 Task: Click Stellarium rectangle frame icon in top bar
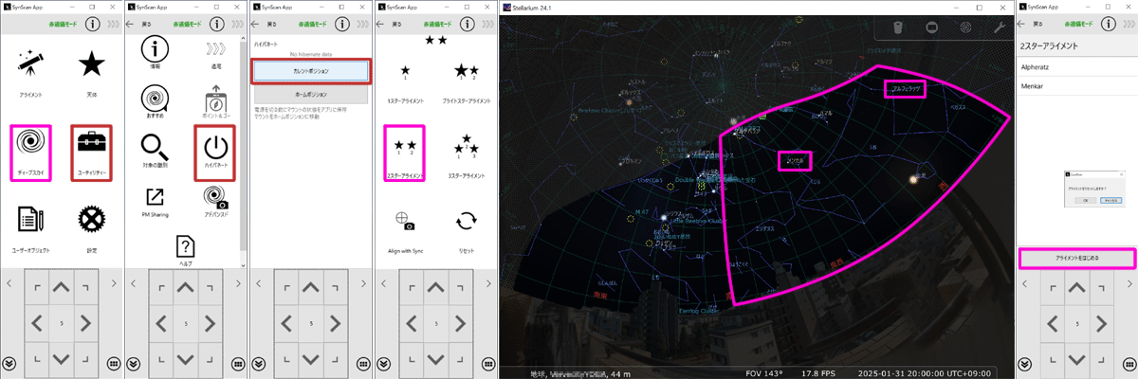[931, 28]
